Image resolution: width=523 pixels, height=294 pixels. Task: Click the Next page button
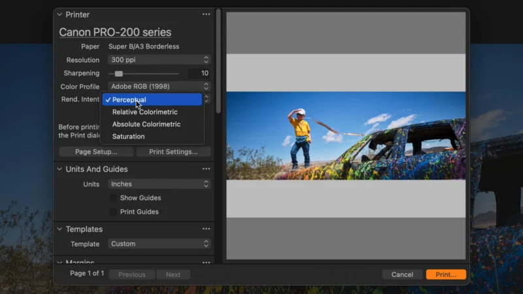(173, 274)
